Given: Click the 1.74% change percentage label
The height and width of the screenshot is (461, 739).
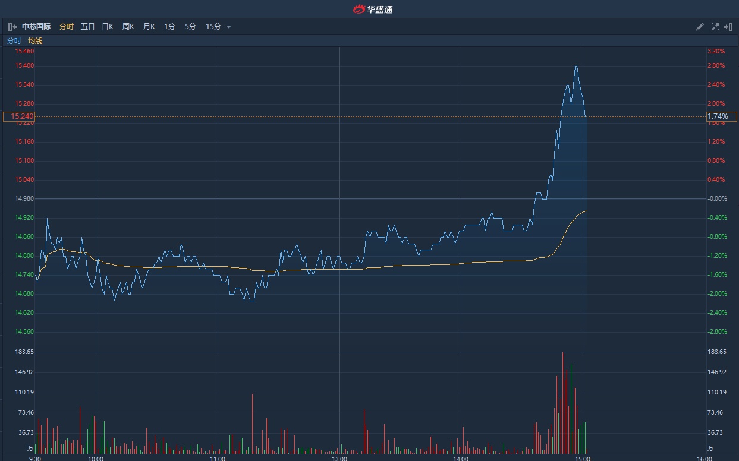Looking at the screenshot, I should click(721, 116).
